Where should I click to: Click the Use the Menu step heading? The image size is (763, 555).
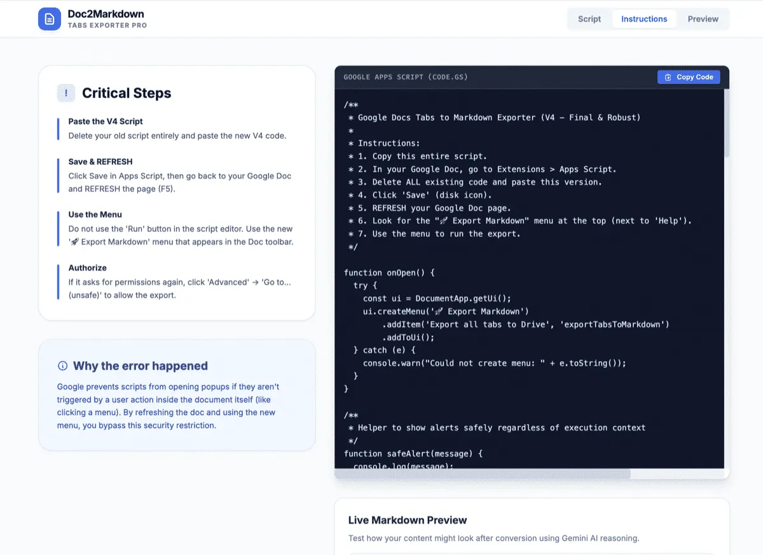pos(95,215)
